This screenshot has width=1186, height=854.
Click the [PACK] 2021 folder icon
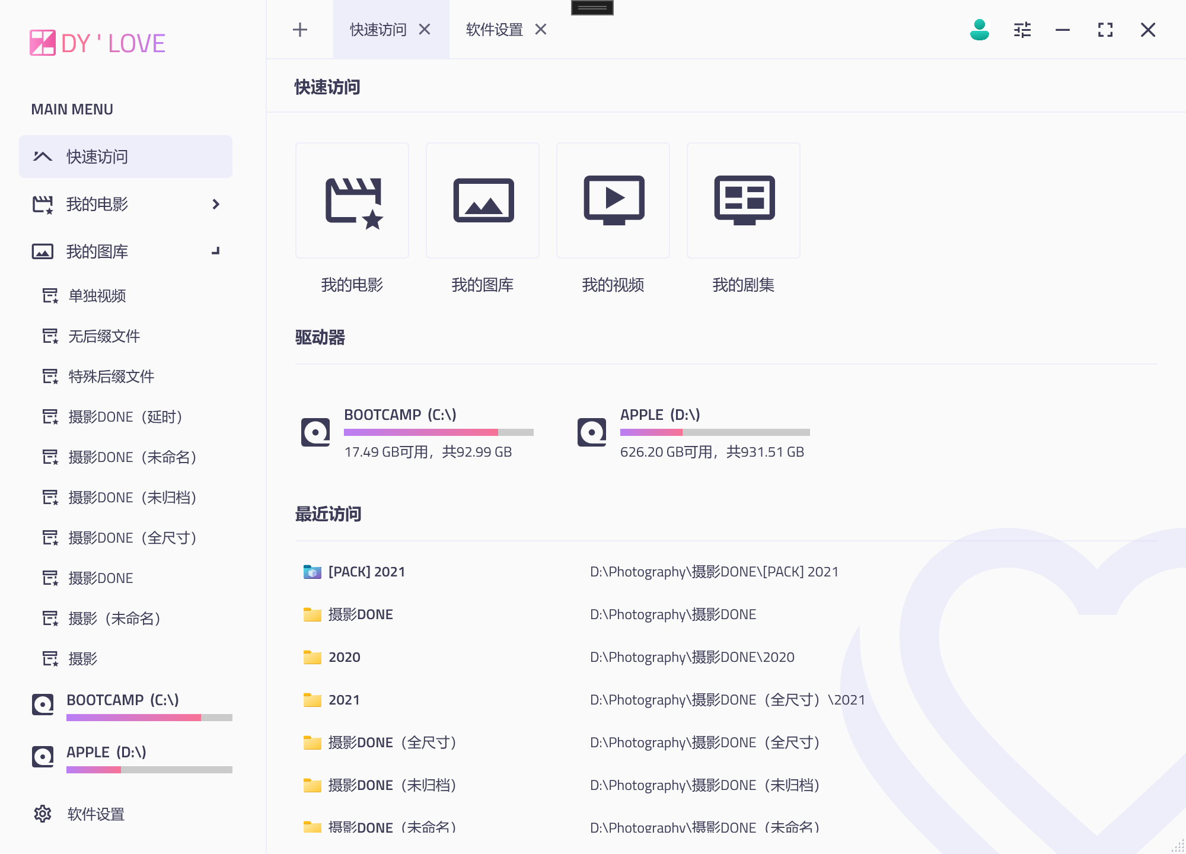point(313,572)
